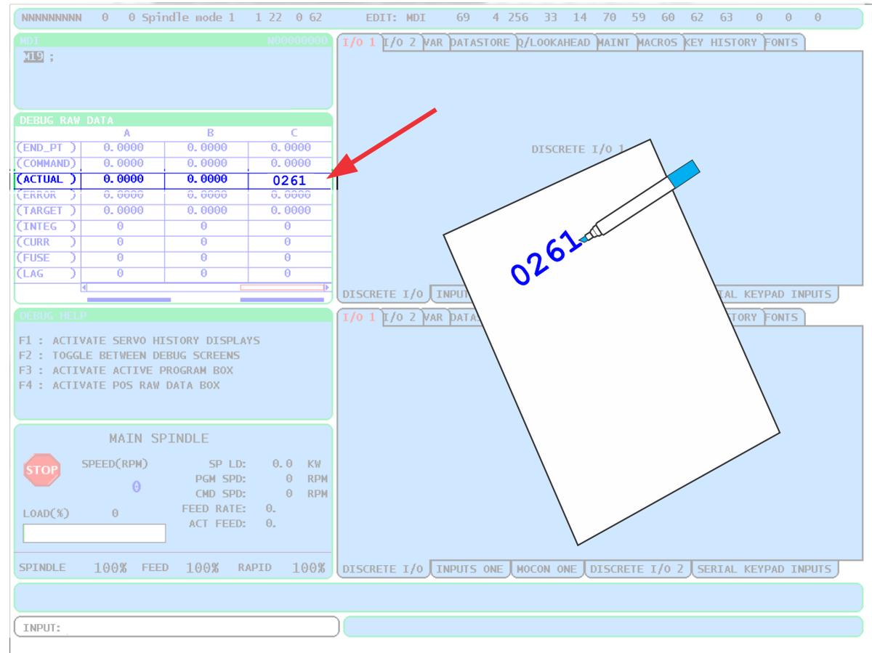Click the F4 ACTIVATE POS RAW DATA BOX line
The height and width of the screenshot is (653, 872).
pos(118,385)
